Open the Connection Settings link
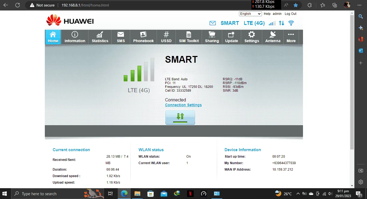This screenshot has height=199, width=367. click(x=183, y=105)
